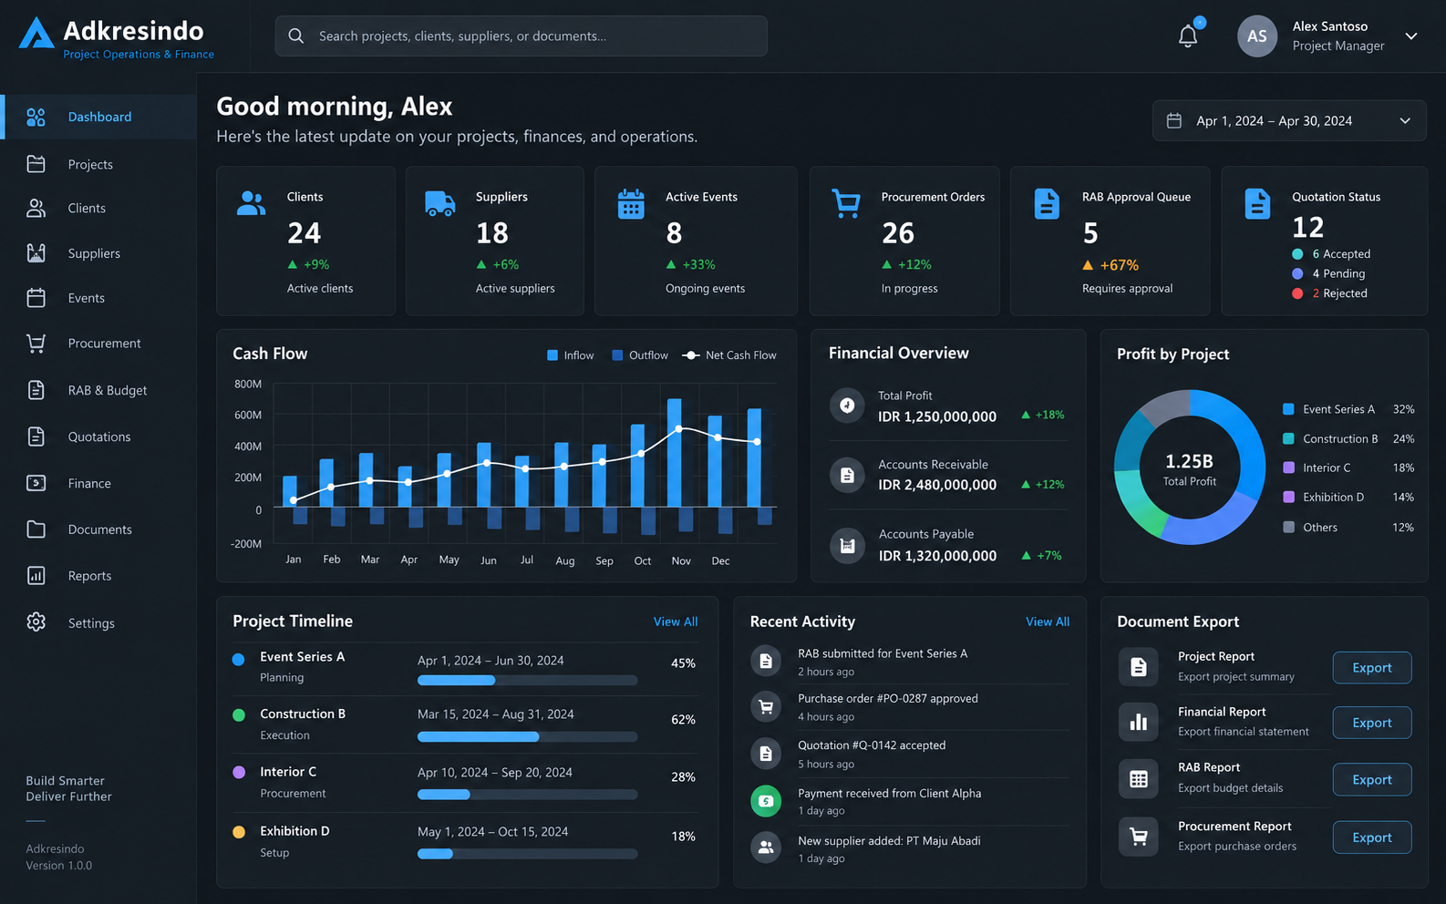Click the Accounts Payable icon

tap(847, 545)
